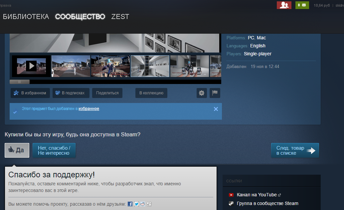
Task: Open the 'Поделиться' share button
Action: click(107, 93)
